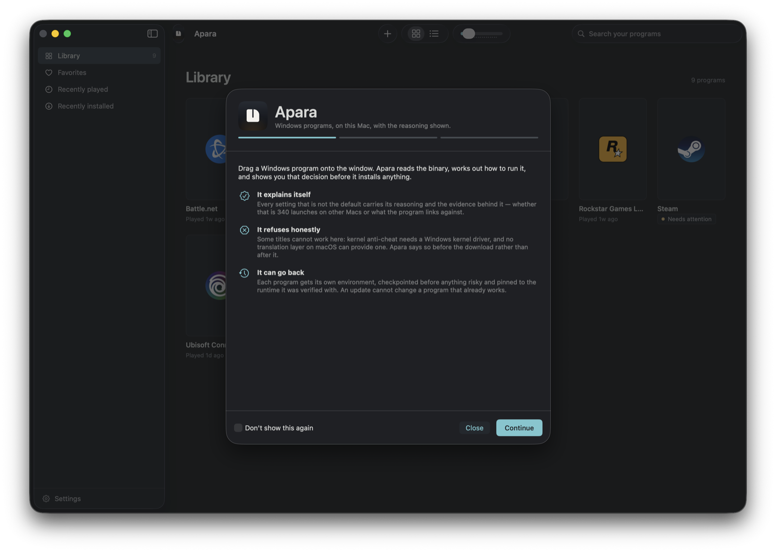This screenshot has width=776, height=552.
Task: Adjust the icon size slider
Action: point(482,34)
